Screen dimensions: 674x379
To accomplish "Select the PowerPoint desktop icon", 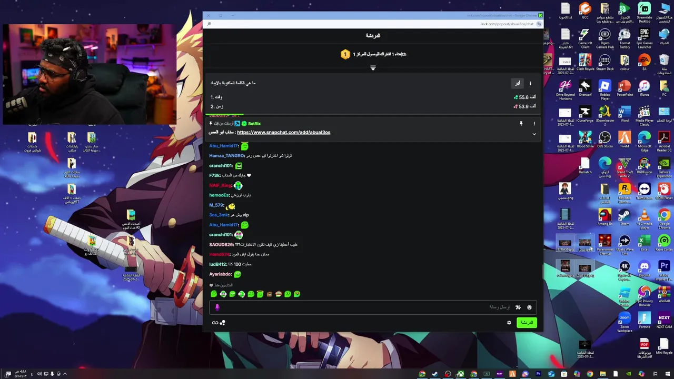I will point(625,87).
